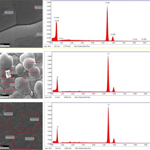Click the Cu Ka peak label
The width and height of the screenshot is (150, 150).
tap(135, 39)
